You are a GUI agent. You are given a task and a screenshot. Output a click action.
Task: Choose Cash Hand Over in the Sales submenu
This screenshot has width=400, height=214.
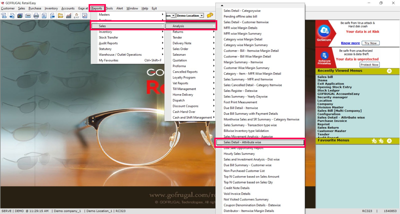point(190,112)
